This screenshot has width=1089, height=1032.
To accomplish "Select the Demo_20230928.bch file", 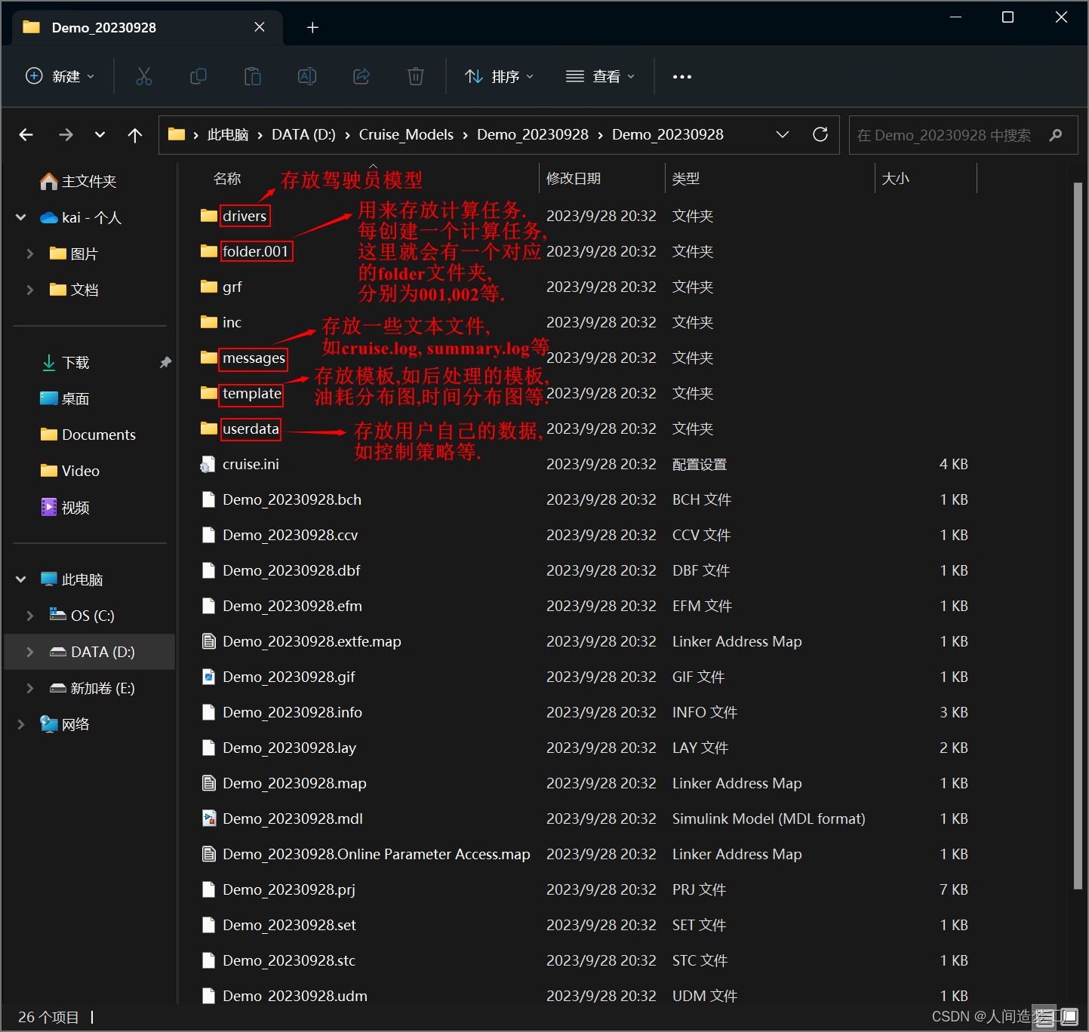I will pos(292,499).
